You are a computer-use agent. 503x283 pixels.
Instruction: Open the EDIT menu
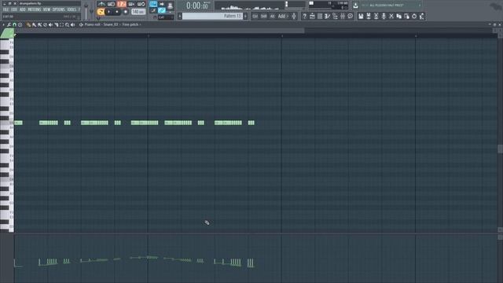(x=14, y=9)
